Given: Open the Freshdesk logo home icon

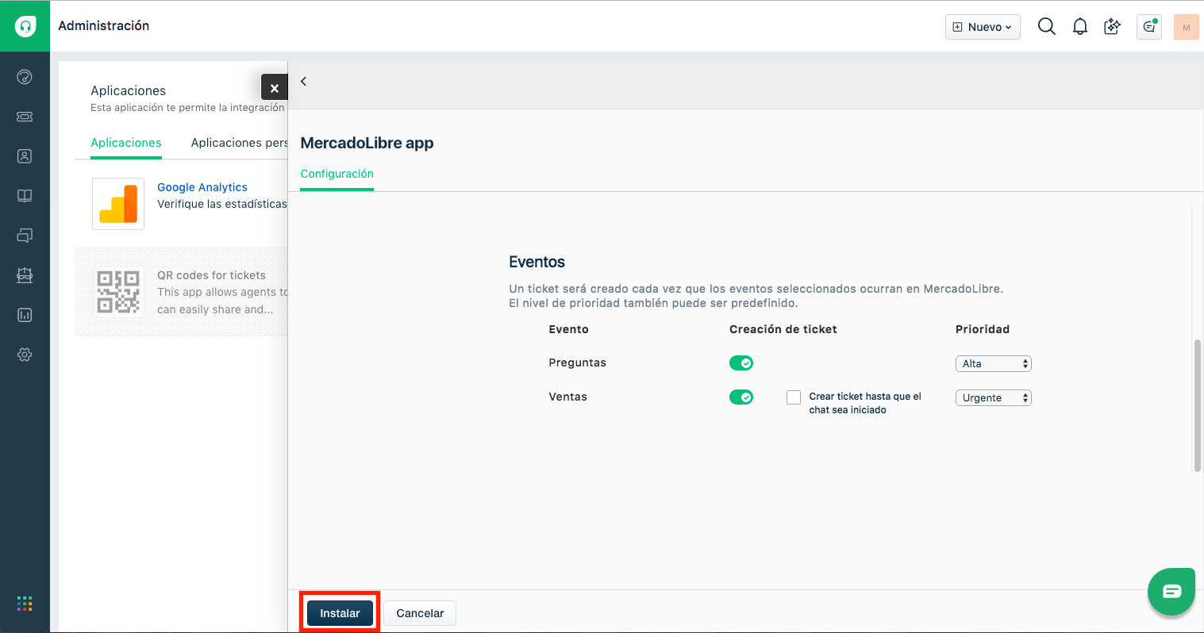Looking at the screenshot, I should [x=25, y=26].
